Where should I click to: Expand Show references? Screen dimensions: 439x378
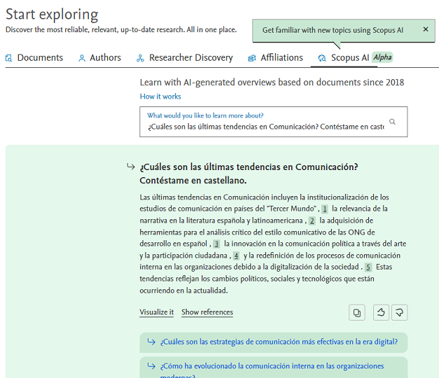click(207, 312)
